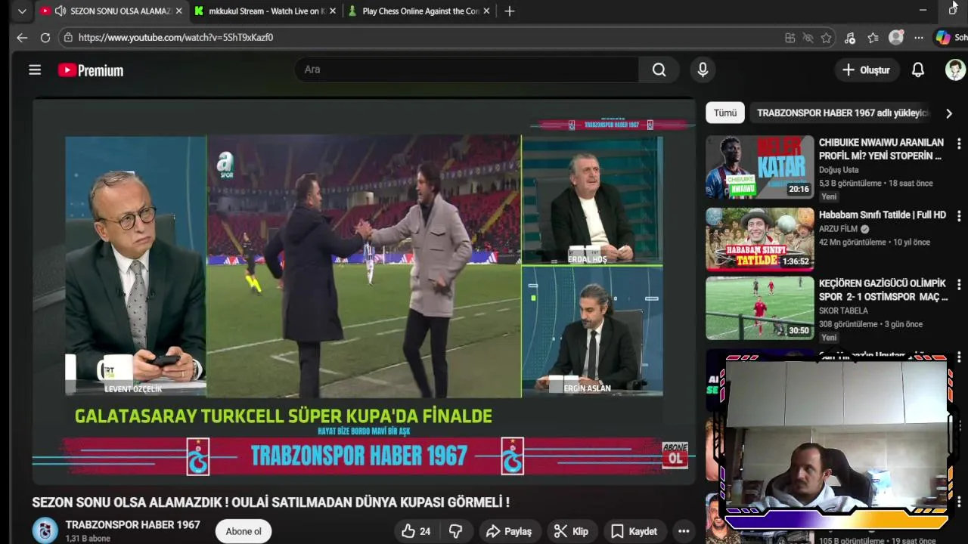Open options menu for KEÇİÖREN GAZİGÜCÜ video
This screenshot has height=544, width=968.
(958, 285)
